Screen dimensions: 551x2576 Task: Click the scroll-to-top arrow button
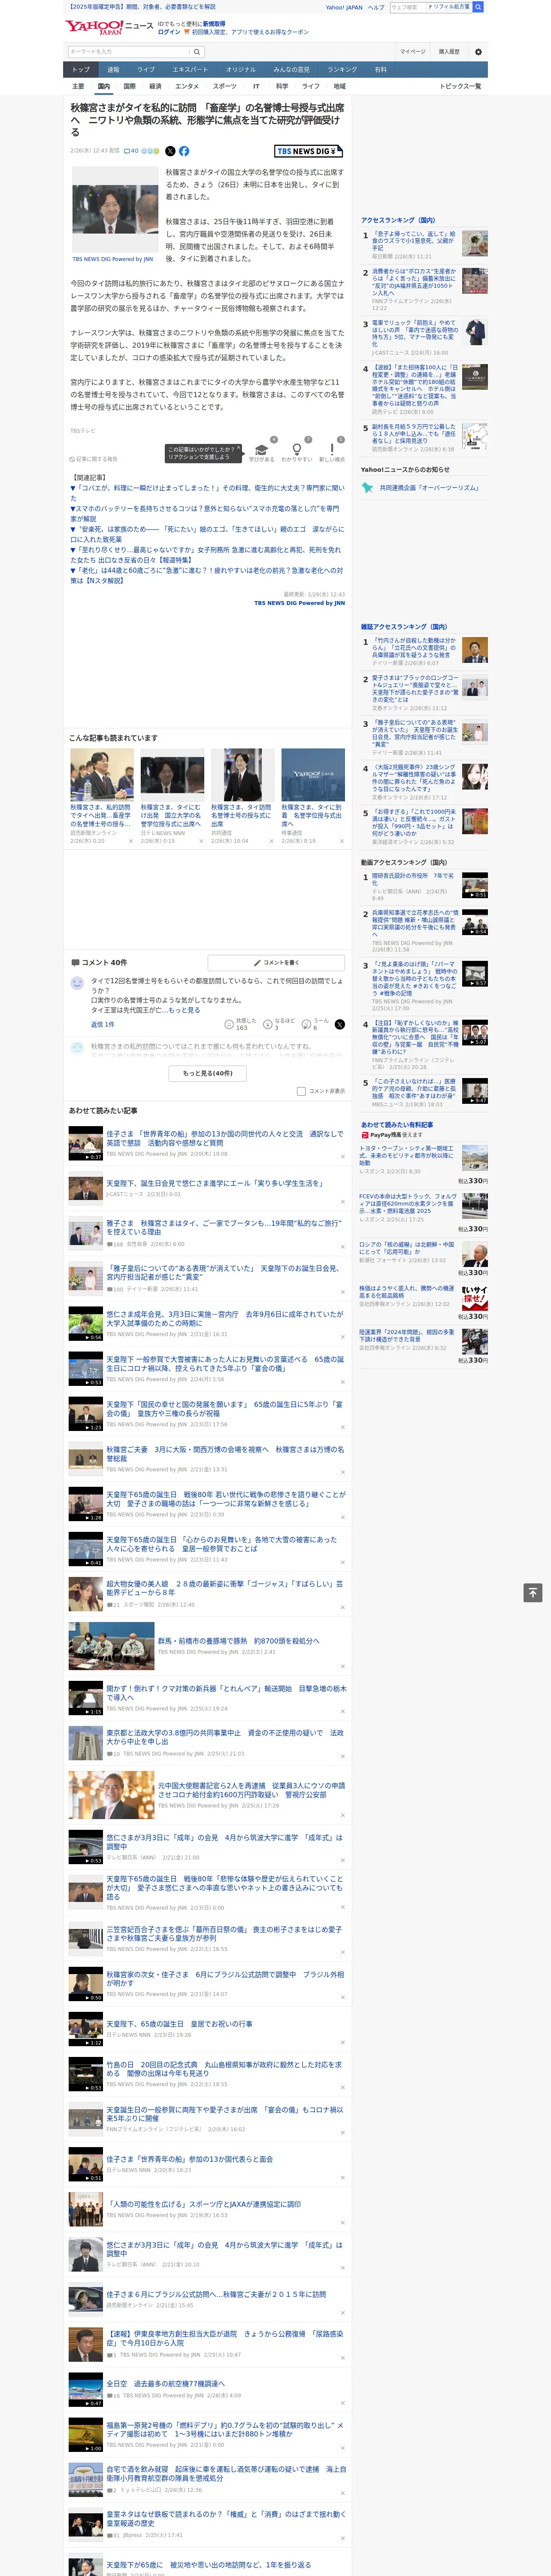[x=533, y=1592]
